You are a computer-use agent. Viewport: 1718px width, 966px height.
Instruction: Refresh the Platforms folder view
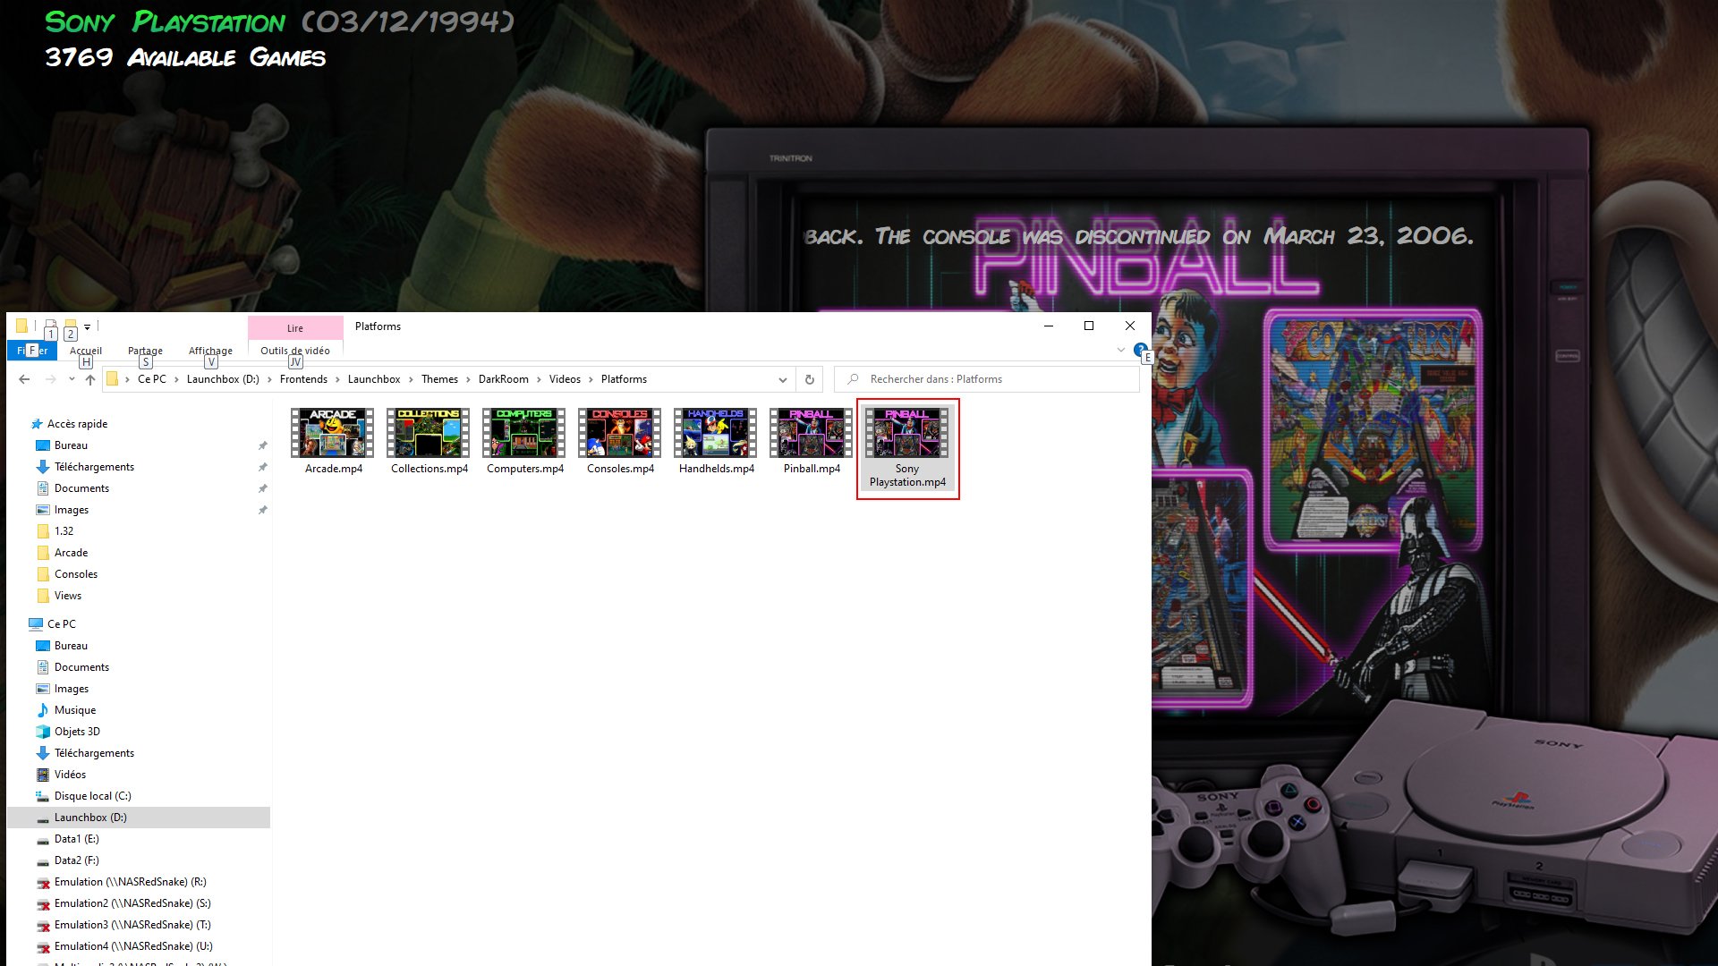809,379
